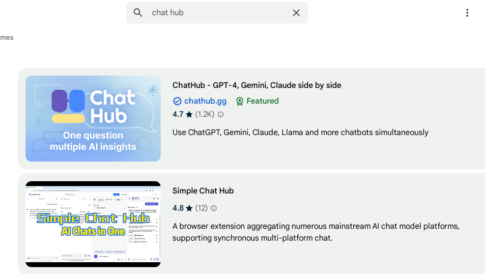485x274 pixels.
Task: Focus the "chat hub" search field
Action: click(x=217, y=13)
